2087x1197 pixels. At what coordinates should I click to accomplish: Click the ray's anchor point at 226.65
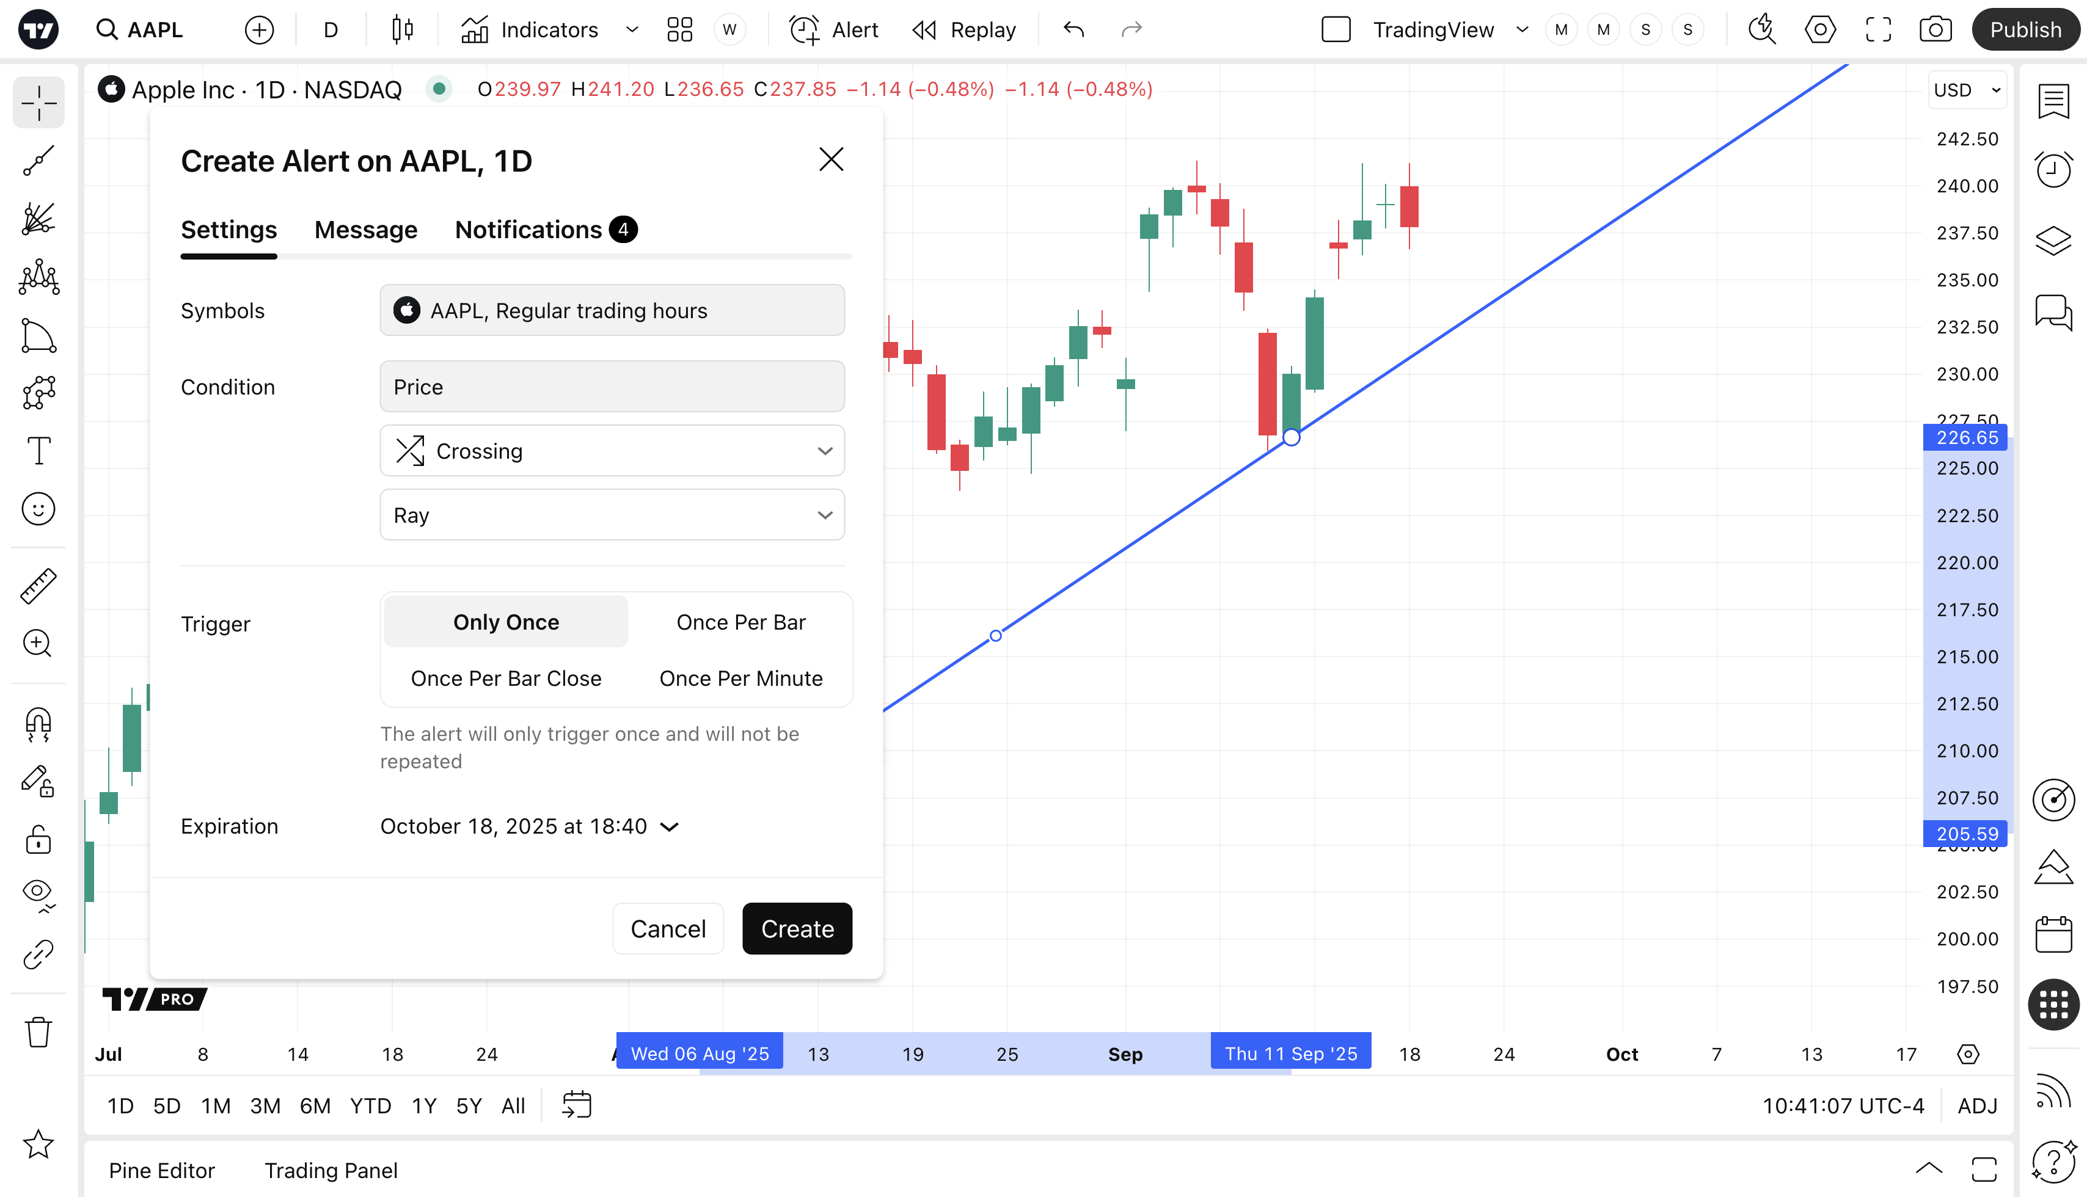click(x=1291, y=437)
